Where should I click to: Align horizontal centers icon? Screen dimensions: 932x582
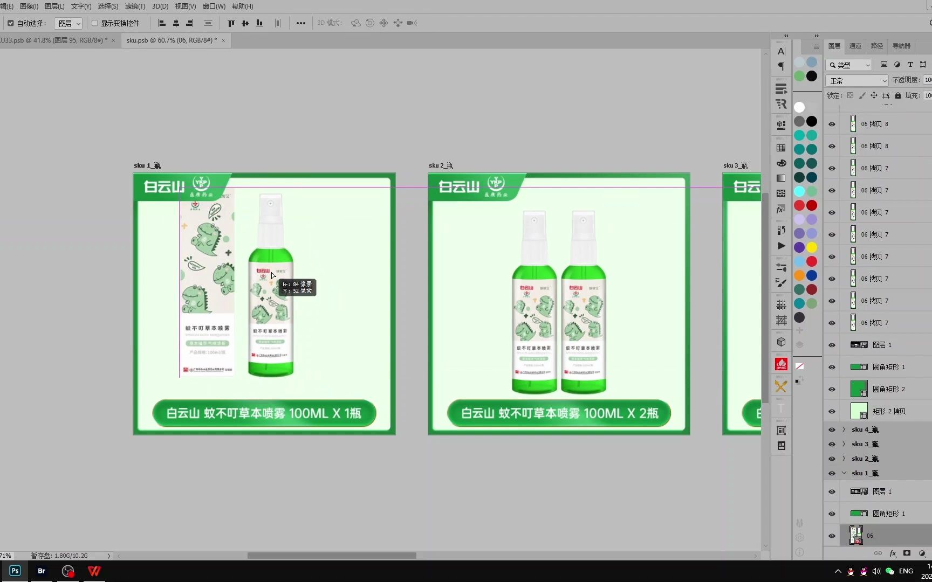(176, 23)
